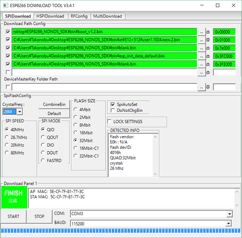Enable the LOCK SETTINGS checkbox
242x238 pixels.
click(x=109, y=121)
